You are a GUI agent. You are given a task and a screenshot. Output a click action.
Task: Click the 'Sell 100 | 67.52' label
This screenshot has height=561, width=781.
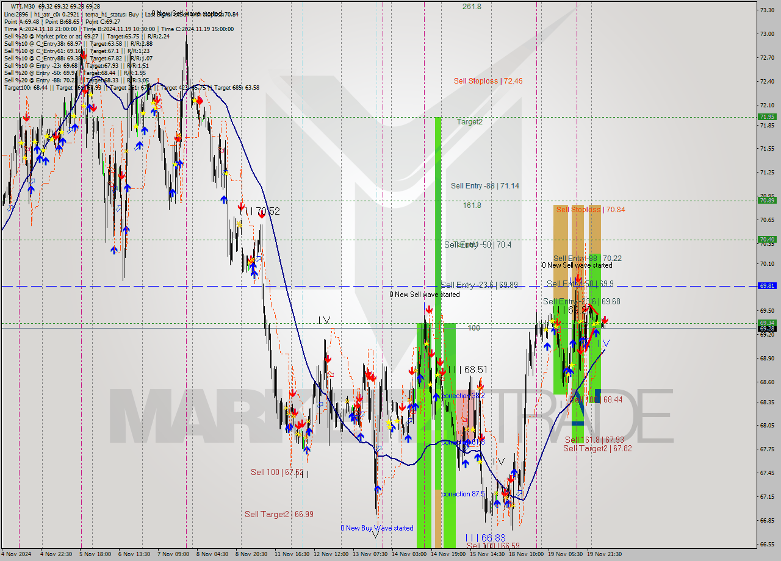(277, 472)
